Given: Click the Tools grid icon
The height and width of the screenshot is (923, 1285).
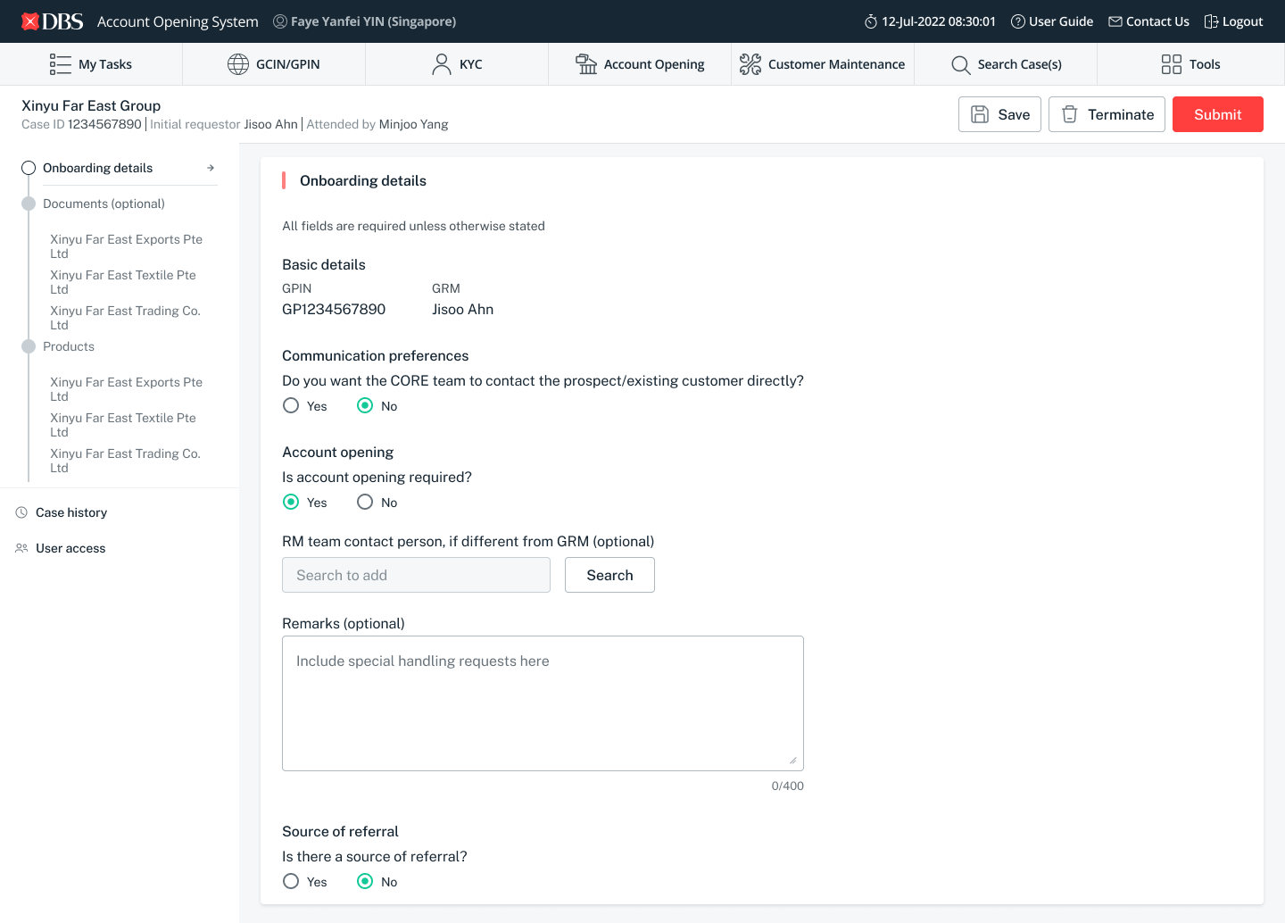Looking at the screenshot, I should 1172,64.
